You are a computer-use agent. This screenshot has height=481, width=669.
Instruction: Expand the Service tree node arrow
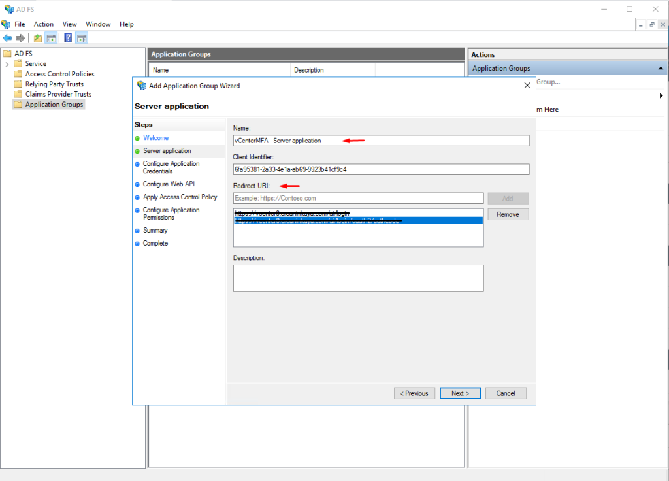coord(7,64)
